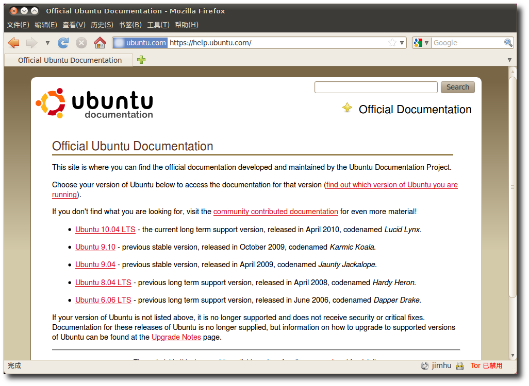
Task: Open the 文件(F) menu
Action: 18,25
